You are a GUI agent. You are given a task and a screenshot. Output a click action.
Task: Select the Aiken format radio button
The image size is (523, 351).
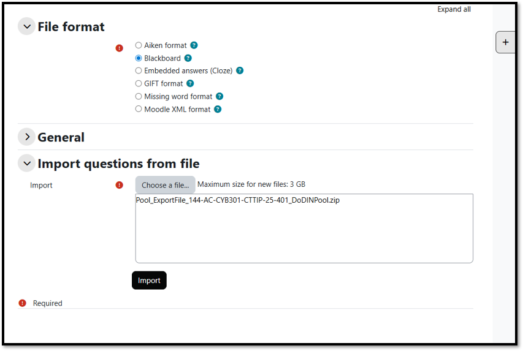tap(139, 45)
